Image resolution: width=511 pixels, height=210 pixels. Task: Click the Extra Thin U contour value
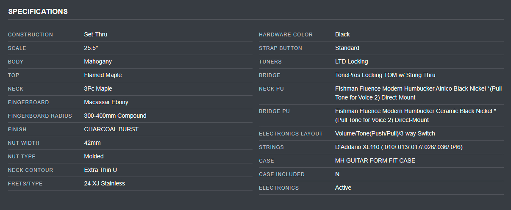tap(100, 170)
